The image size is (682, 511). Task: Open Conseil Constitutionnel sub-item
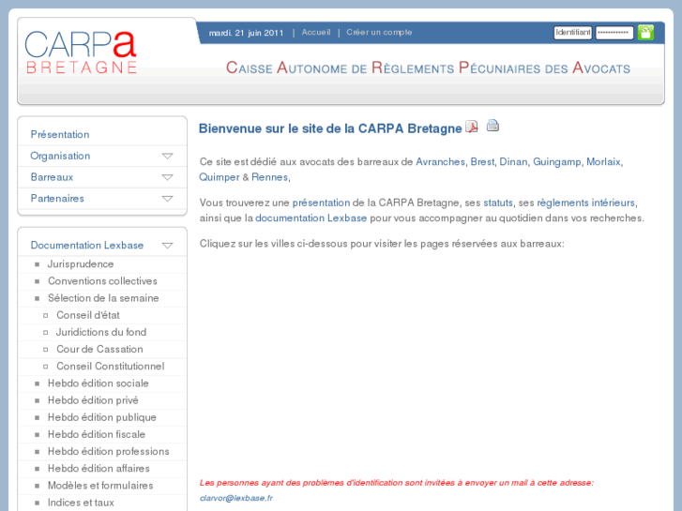[x=111, y=367]
